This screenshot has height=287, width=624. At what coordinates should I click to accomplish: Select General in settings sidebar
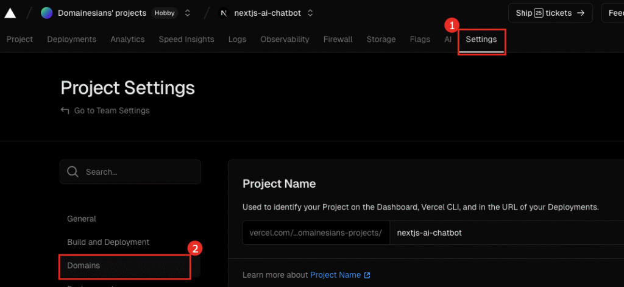click(x=82, y=219)
